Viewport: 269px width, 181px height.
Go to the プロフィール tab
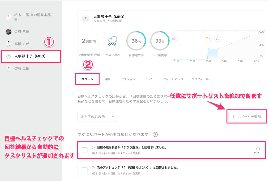(x=200, y=79)
